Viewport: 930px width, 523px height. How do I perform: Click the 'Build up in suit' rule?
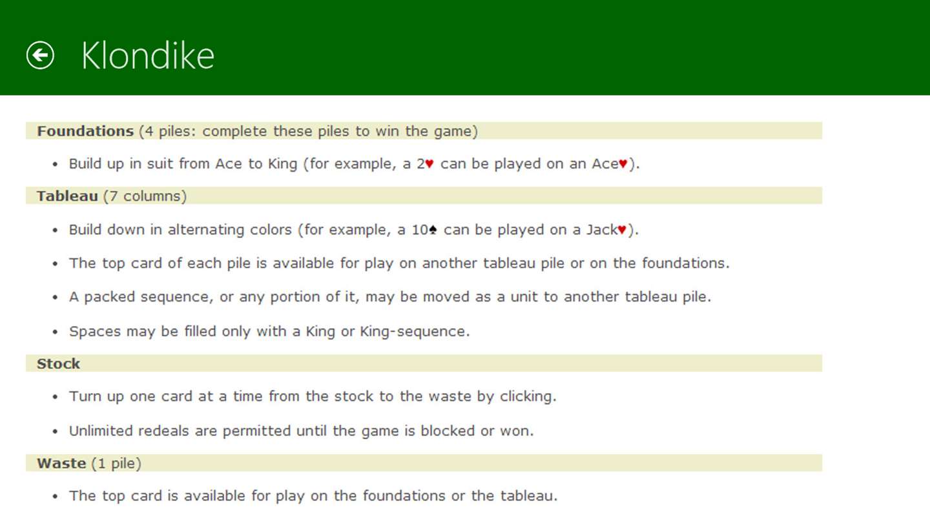[x=355, y=164]
